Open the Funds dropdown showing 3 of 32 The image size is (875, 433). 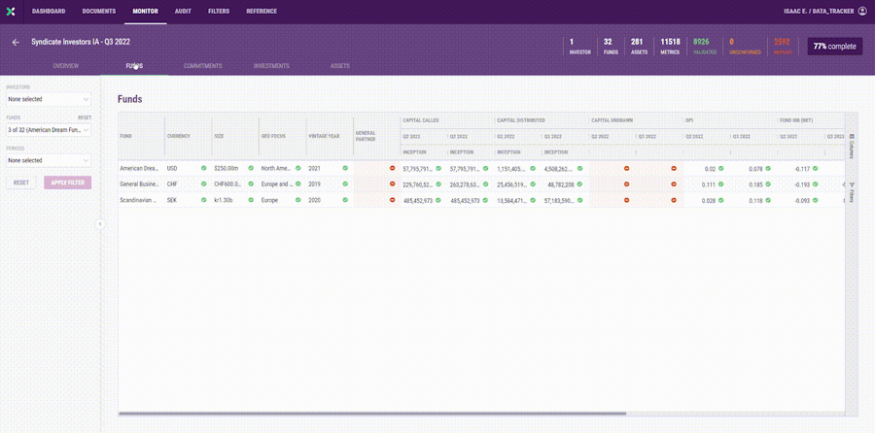(49, 130)
